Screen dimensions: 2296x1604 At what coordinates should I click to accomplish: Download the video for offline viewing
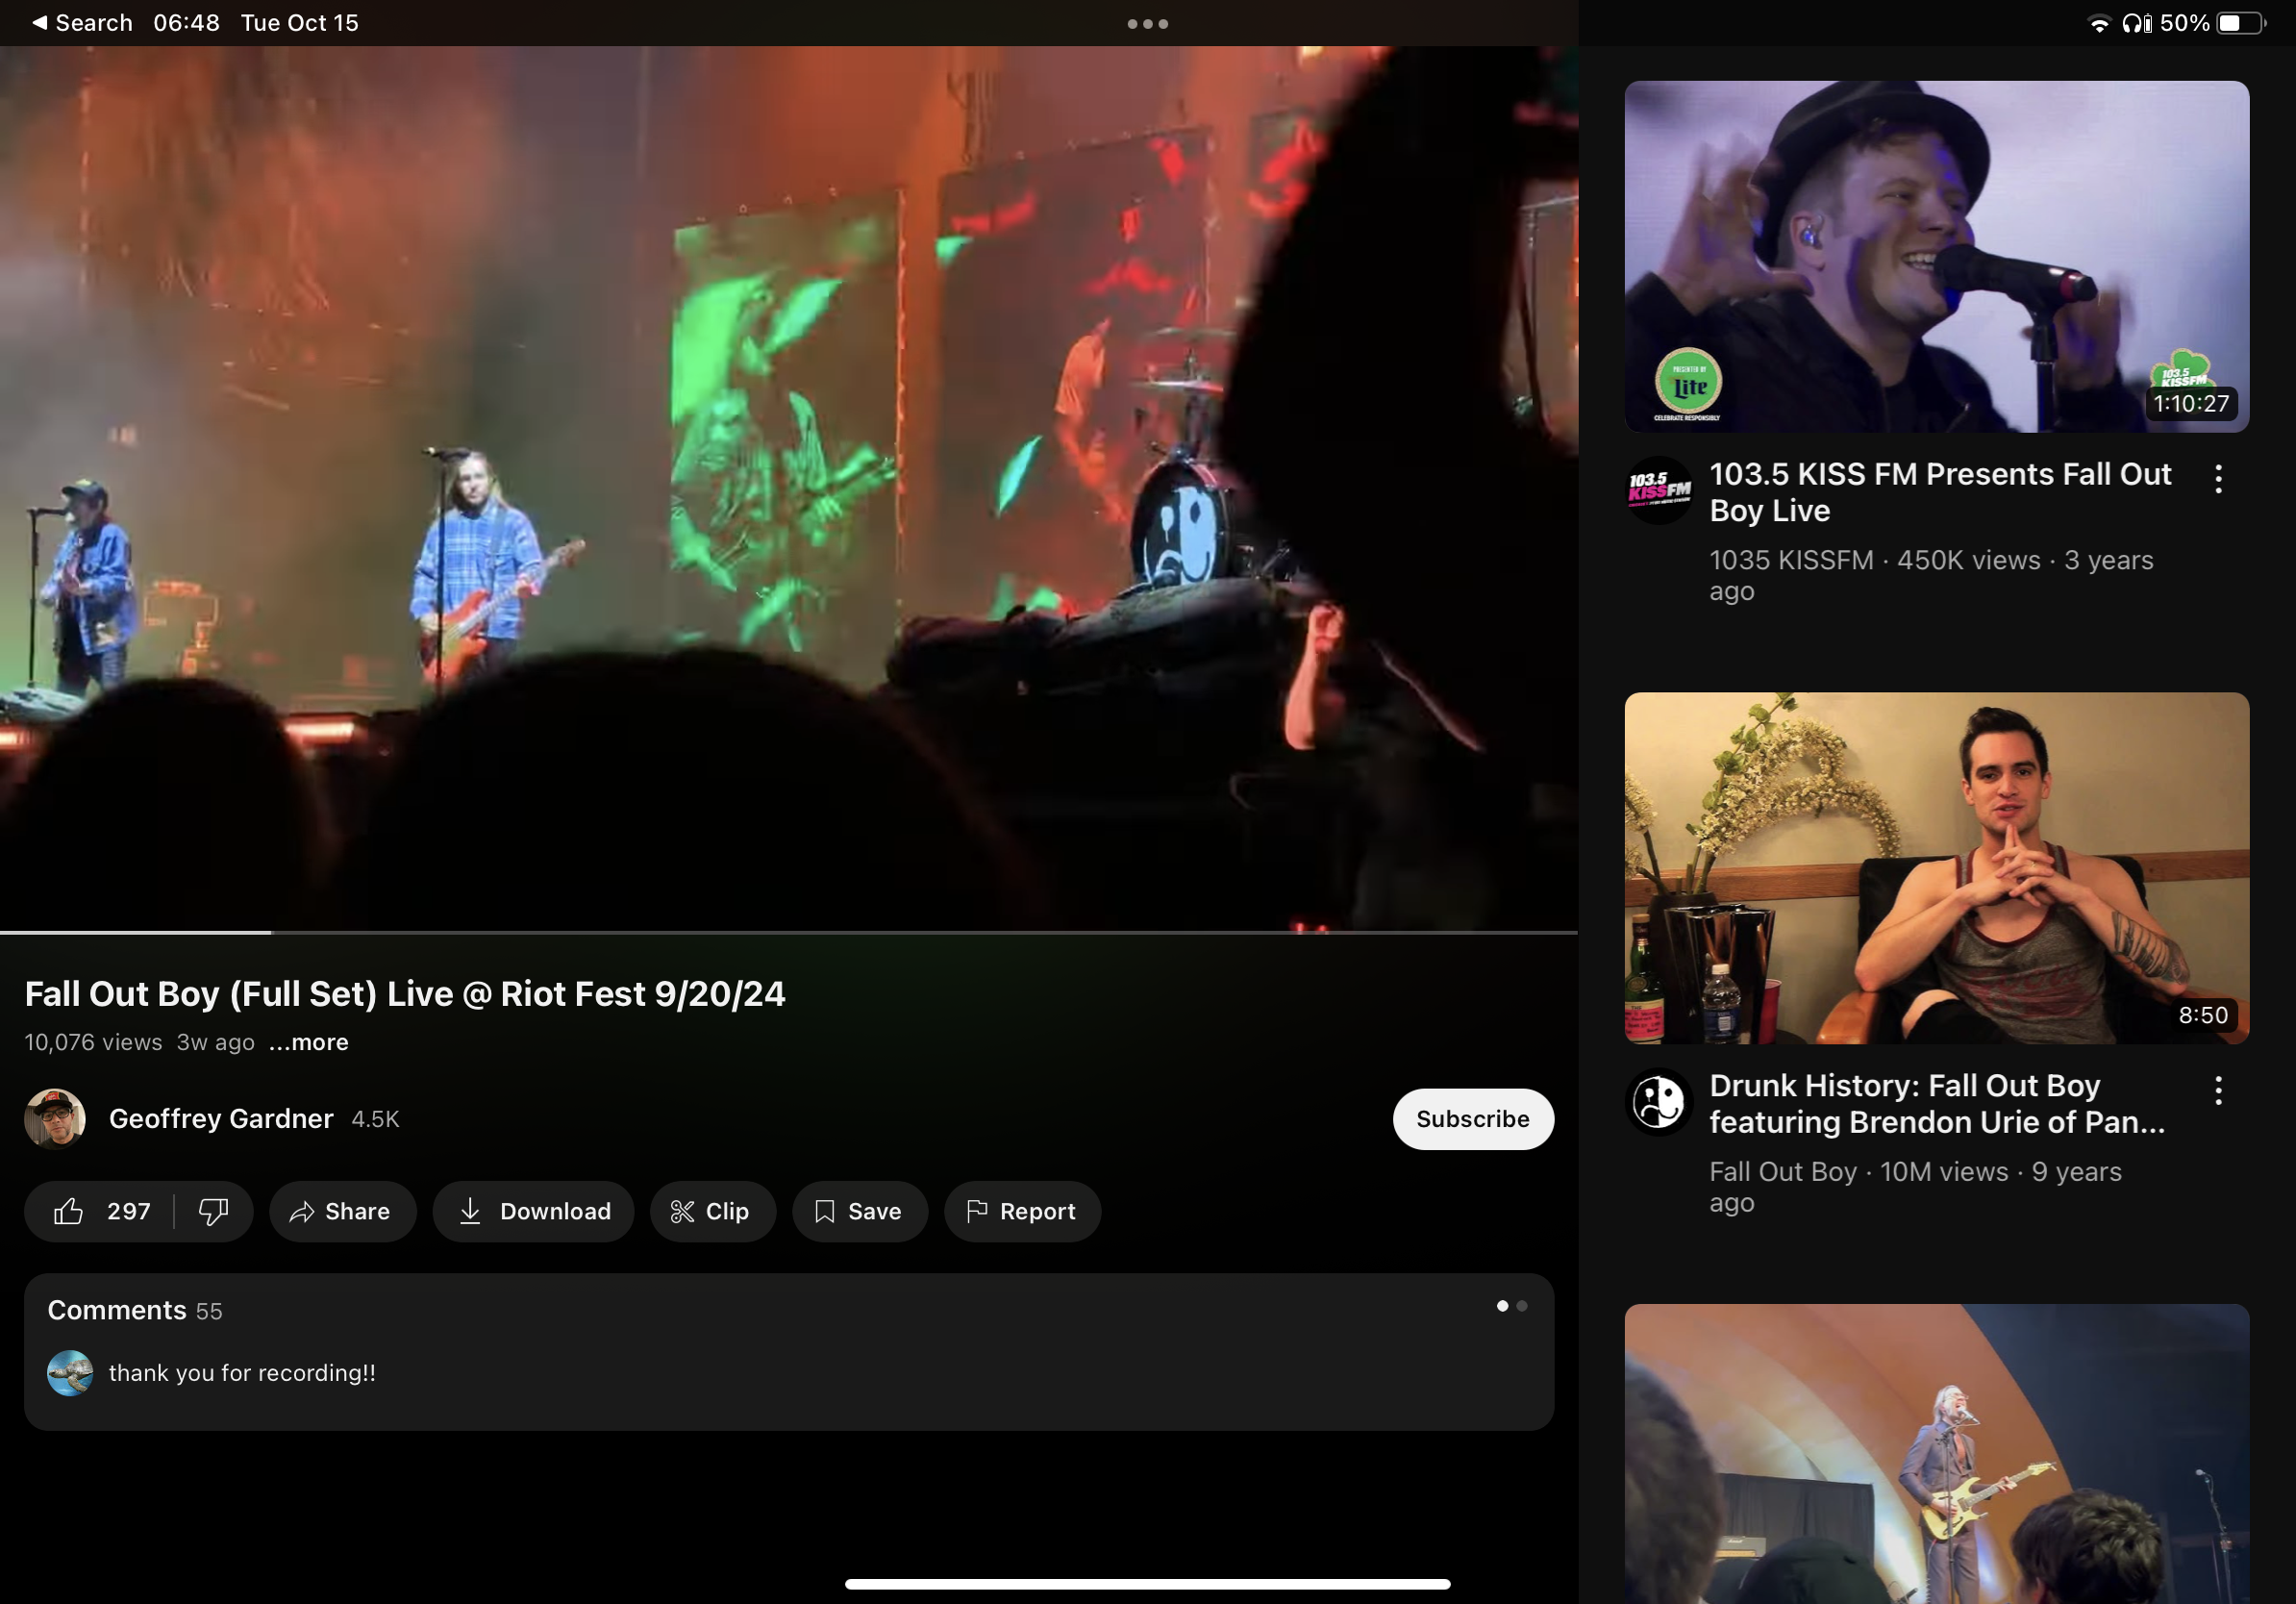coord(534,1211)
